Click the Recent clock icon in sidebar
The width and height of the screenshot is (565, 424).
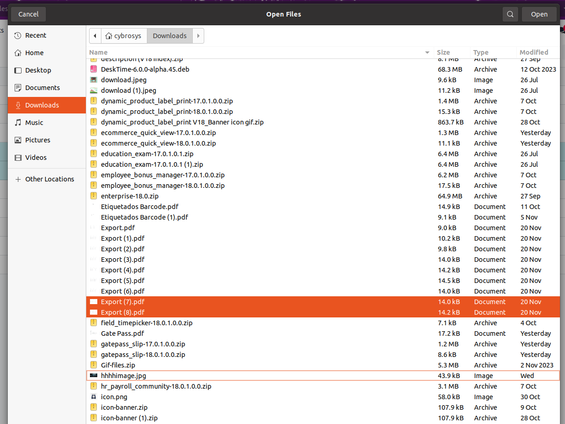[18, 35]
